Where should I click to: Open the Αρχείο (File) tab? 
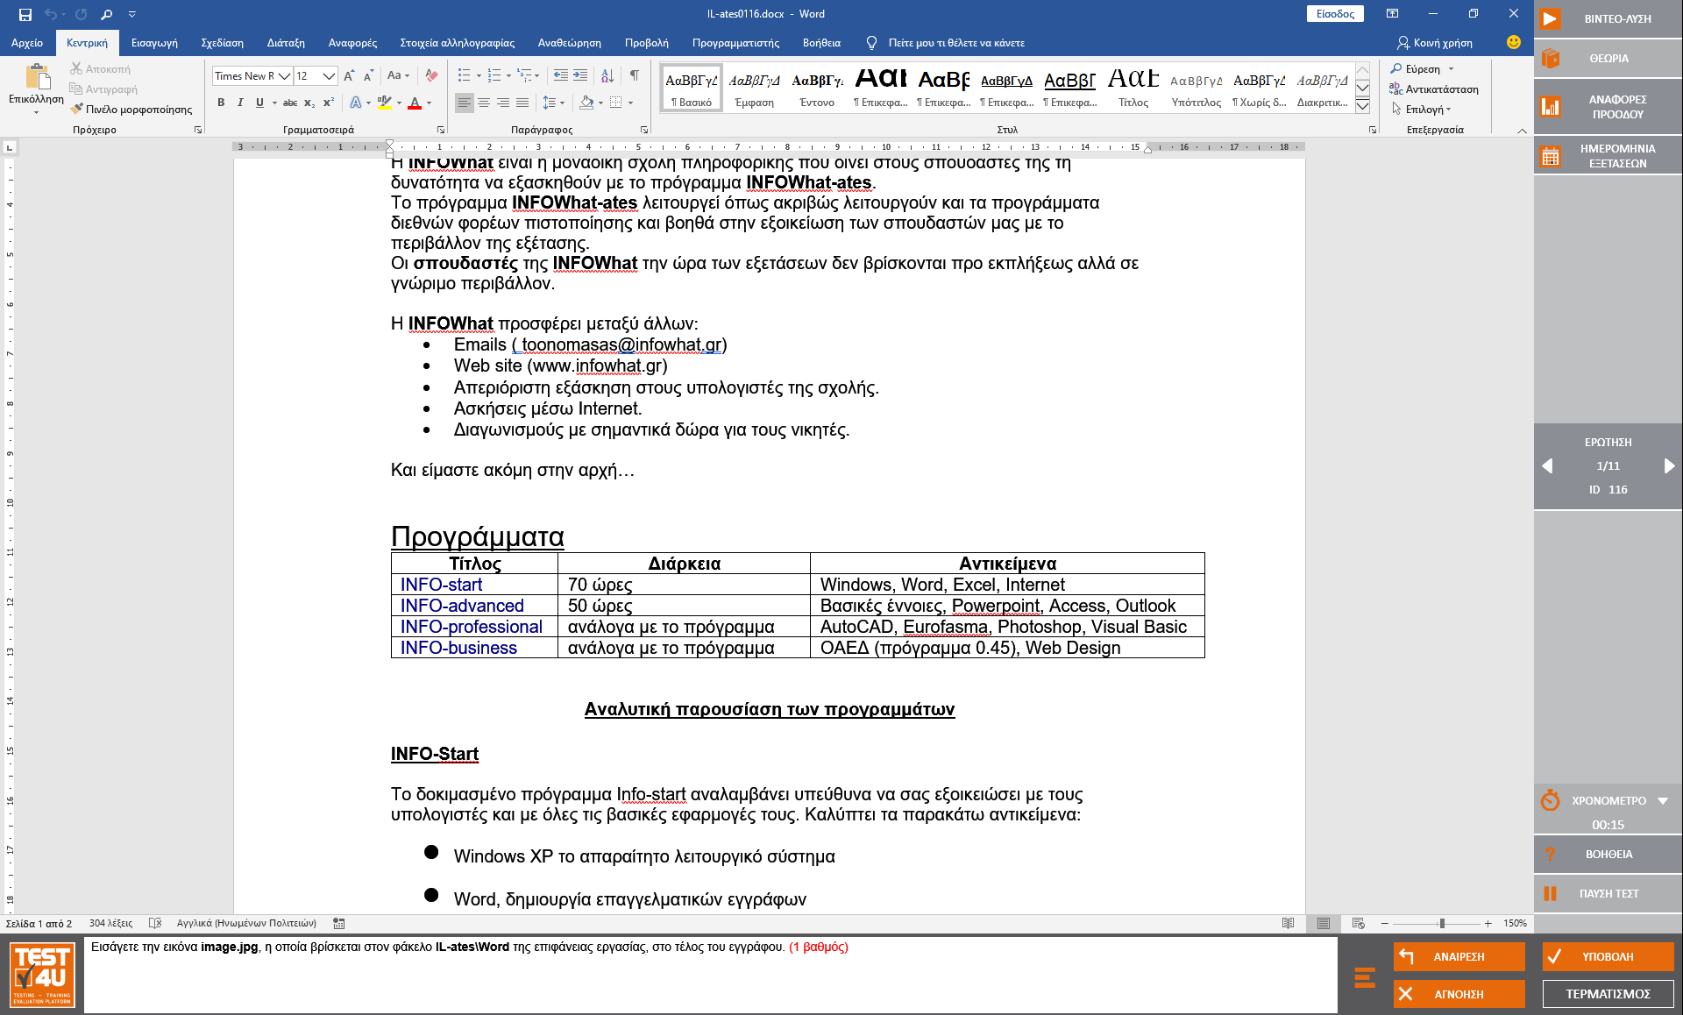(x=27, y=42)
